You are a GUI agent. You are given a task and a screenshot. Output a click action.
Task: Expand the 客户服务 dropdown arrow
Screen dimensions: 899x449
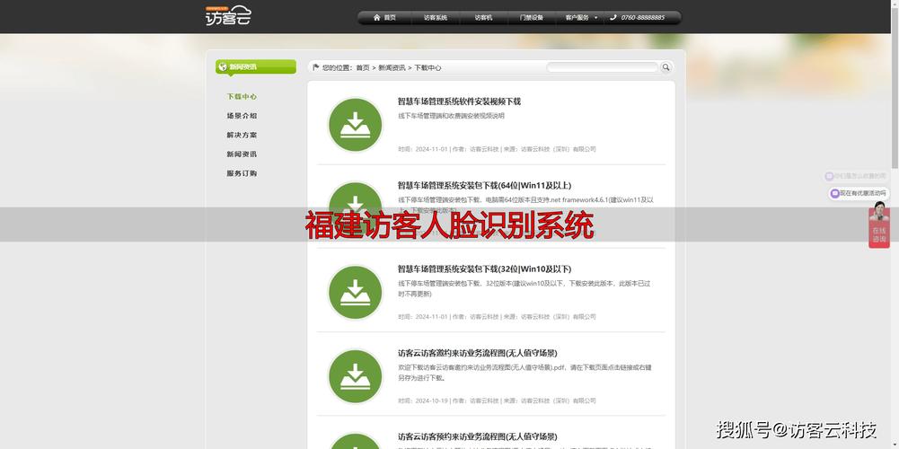pos(595,18)
